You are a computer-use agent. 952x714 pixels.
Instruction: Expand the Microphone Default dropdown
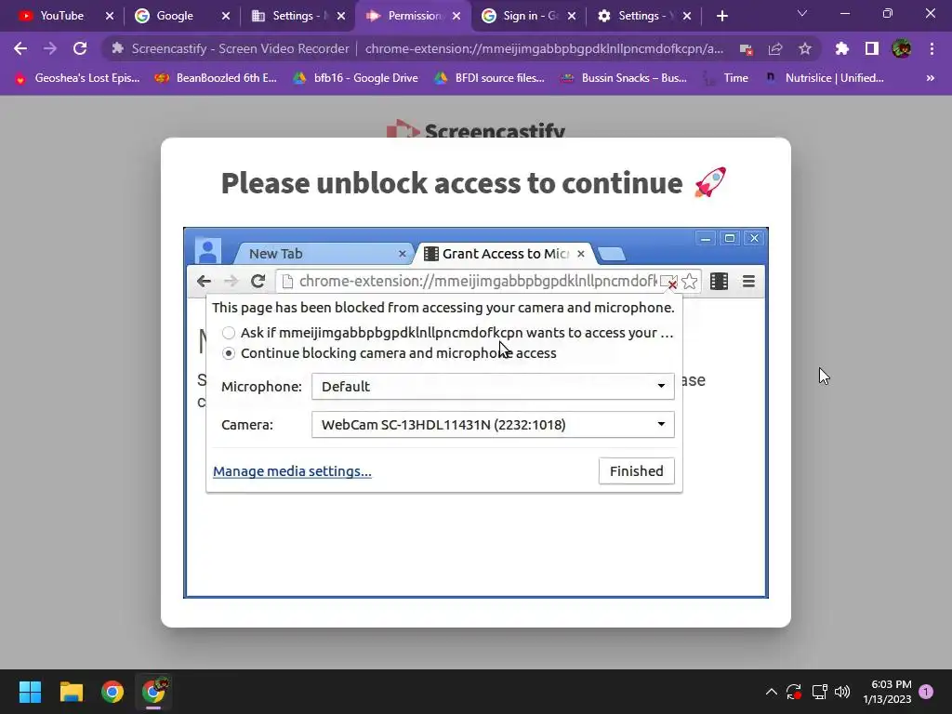493,387
